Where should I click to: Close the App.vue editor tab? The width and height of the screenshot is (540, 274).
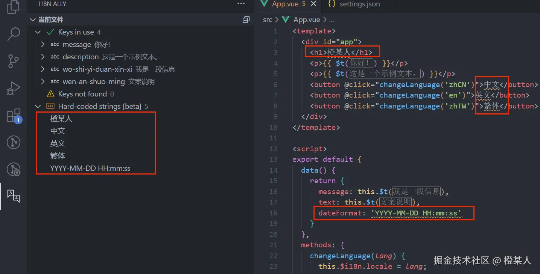(x=313, y=4)
